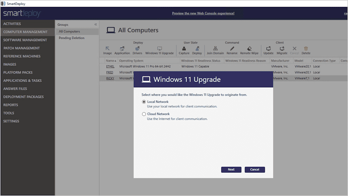This screenshot has width=348, height=196.
Task: Click the Connection Type column header
Action: coord(326,60)
